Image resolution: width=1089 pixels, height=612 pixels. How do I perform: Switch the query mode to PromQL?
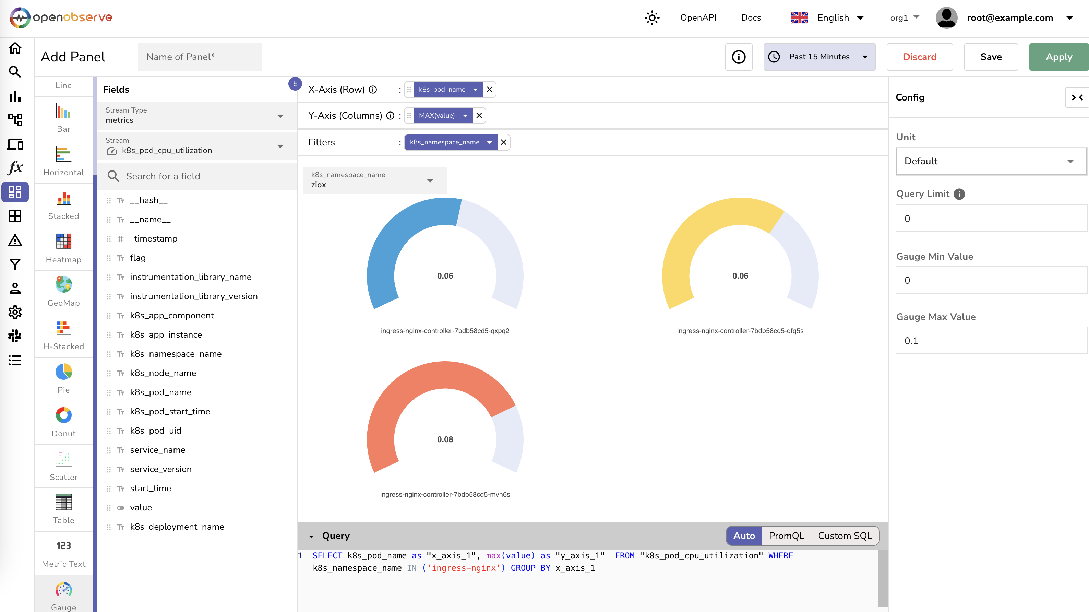click(x=786, y=536)
